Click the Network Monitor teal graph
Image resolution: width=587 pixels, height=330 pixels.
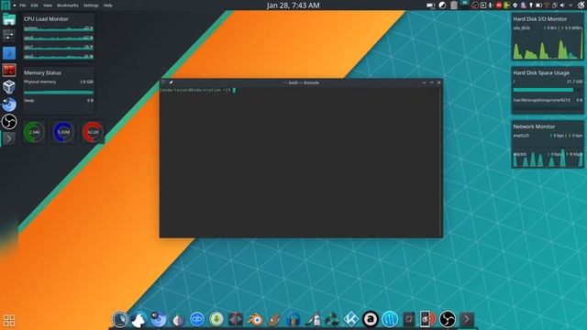coord(548,159)
